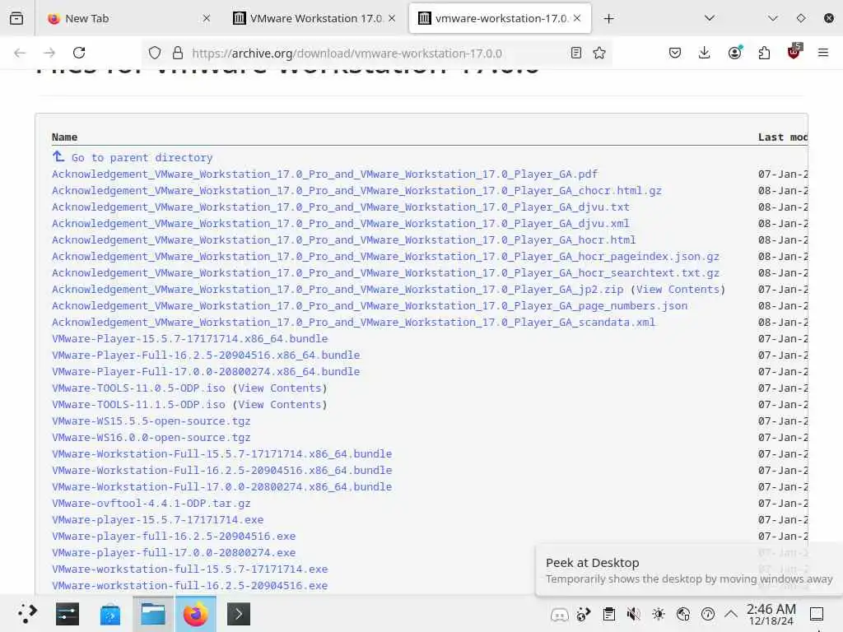Download VMware-workstation-full-15.5.7-17171714.exe
Viewport: 843px width, 632px height.
pyautogui.click(x=190, y=569)
